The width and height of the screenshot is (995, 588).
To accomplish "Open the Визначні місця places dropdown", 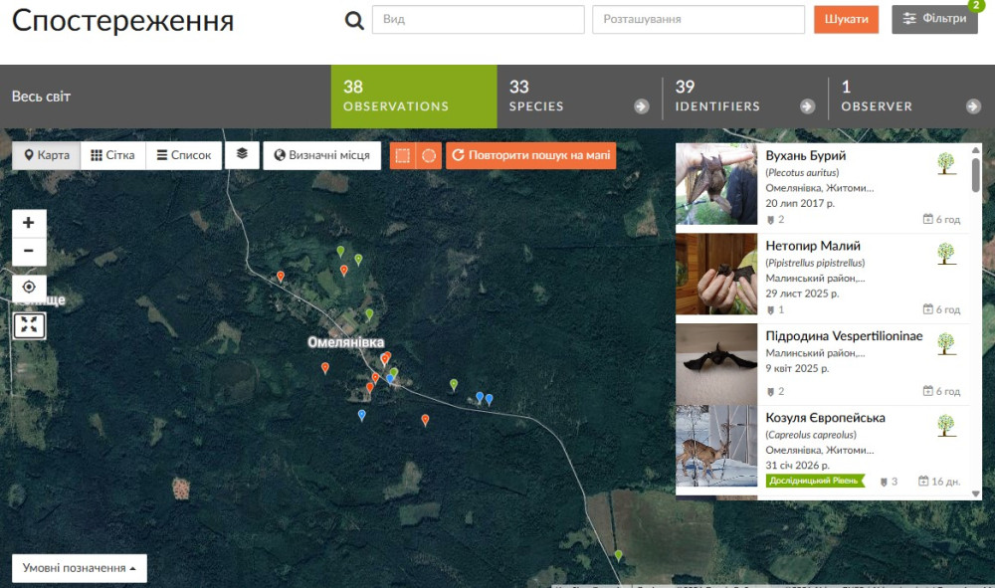I will click(321, 155).
